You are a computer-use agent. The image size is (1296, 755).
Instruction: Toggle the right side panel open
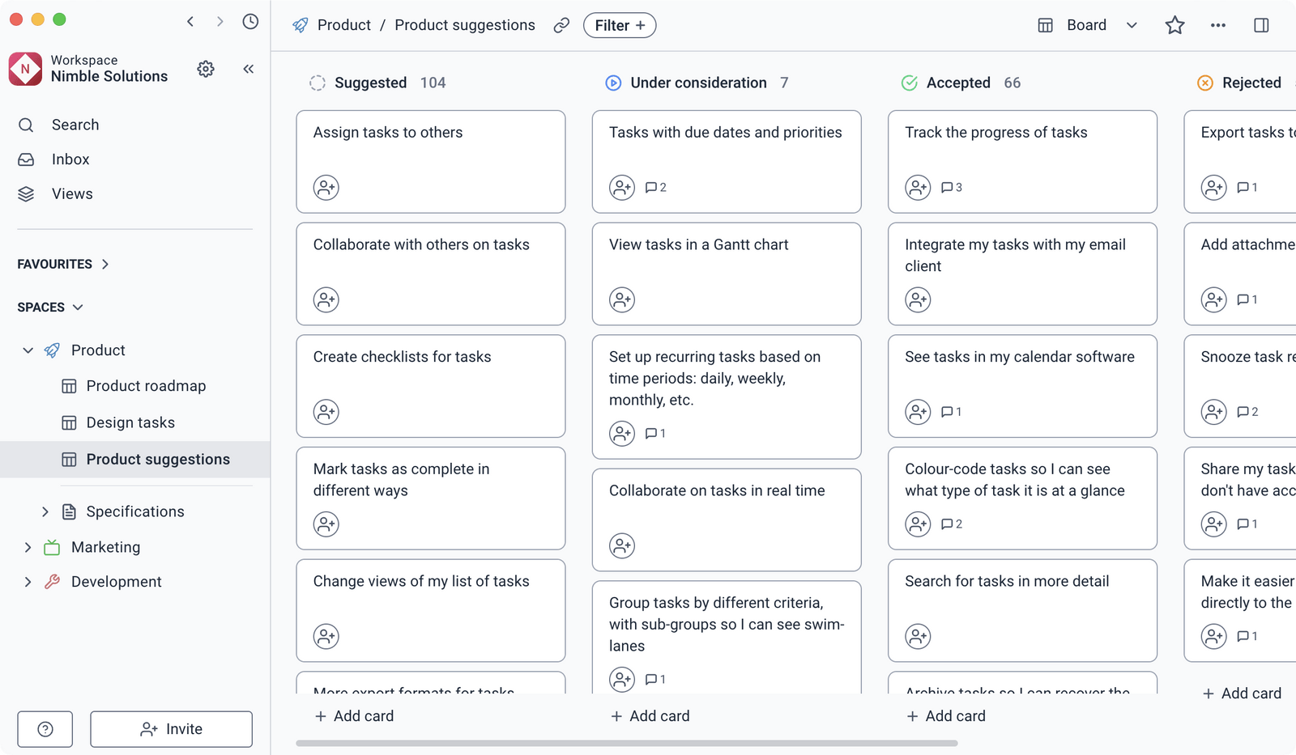tap(1261, 25)
